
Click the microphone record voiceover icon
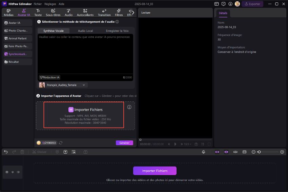(x=204, y=152)
